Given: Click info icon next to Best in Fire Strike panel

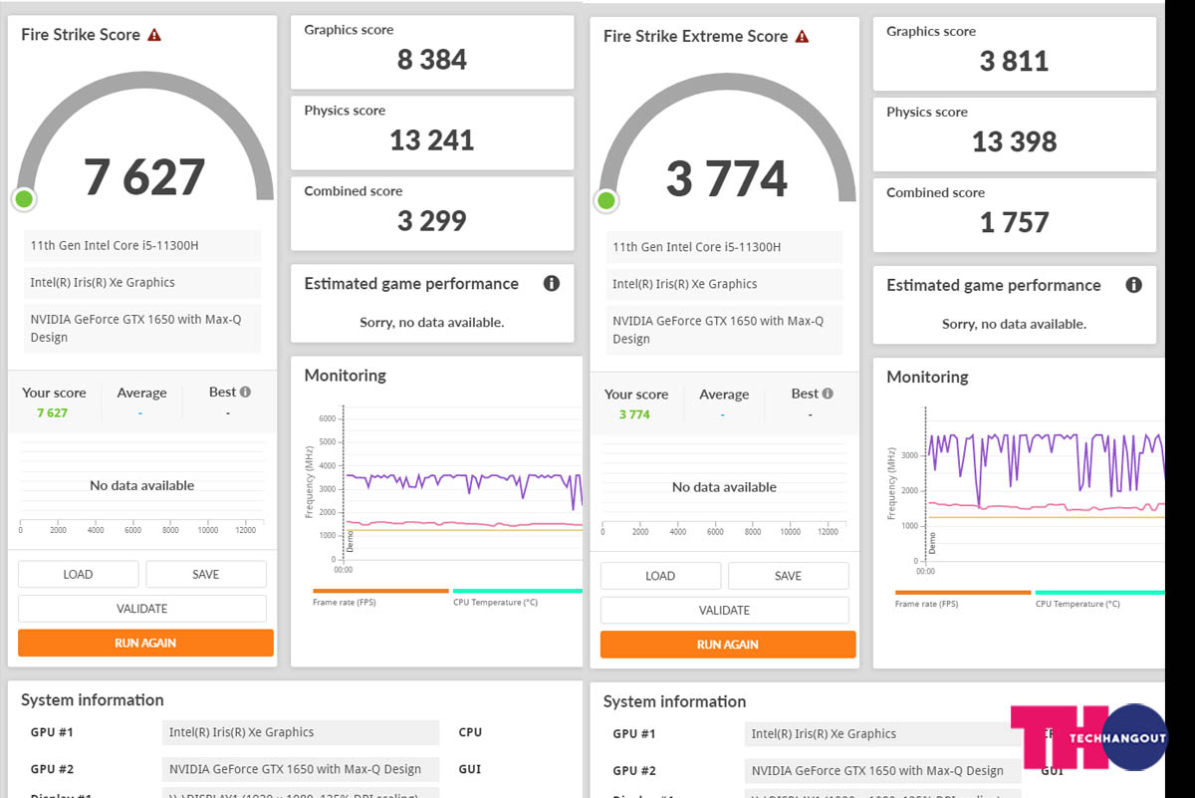Looking at the screenshot, I should click(x=245, y=393).
